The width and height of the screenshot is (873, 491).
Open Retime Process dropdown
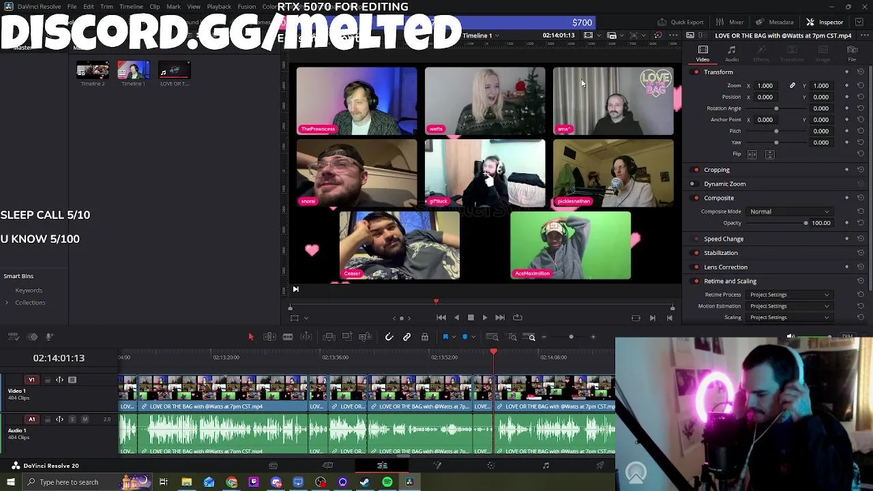789,295
